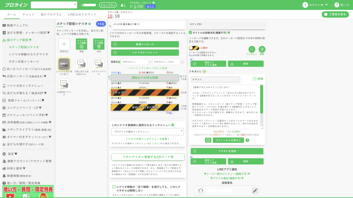
Task: Click the sender avatar icon
Action: (201, 191)
